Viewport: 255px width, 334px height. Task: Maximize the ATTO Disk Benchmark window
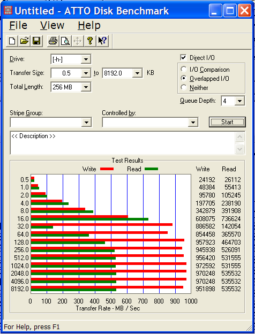(x=230, y=11)
